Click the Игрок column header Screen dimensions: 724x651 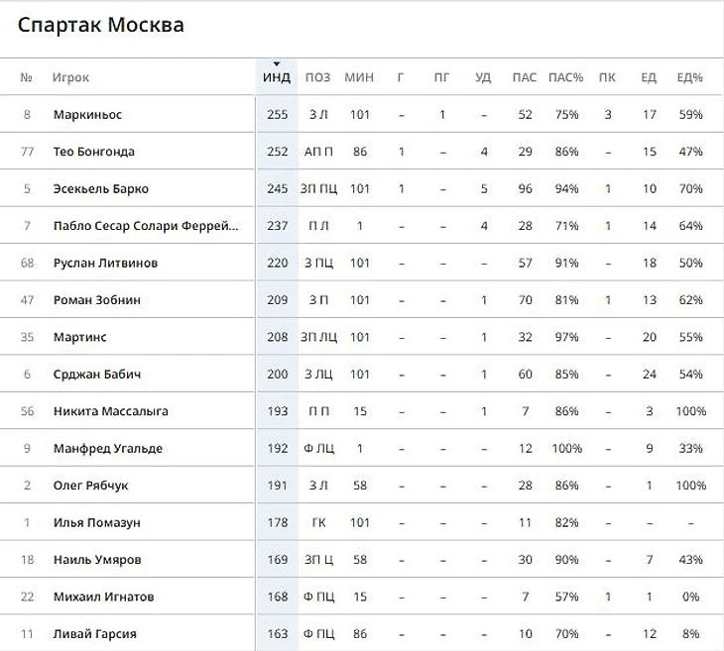click(70, 77)
